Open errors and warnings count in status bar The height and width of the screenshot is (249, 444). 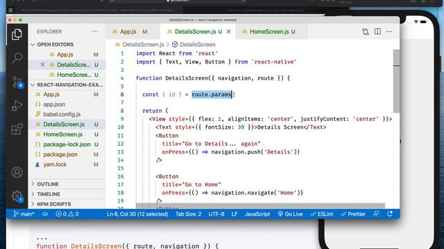pos(67,214)
